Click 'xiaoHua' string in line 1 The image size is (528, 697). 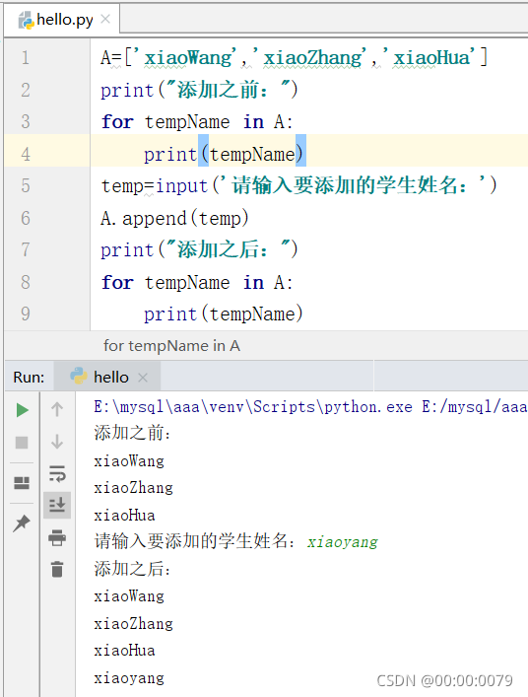pos(431,58)
